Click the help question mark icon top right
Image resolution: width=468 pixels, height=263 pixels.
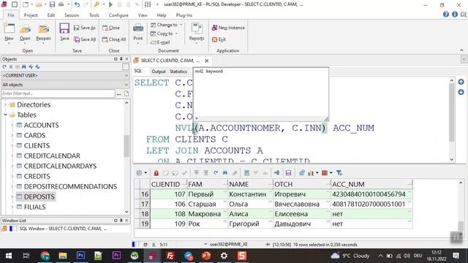click(x=446, y=15)
